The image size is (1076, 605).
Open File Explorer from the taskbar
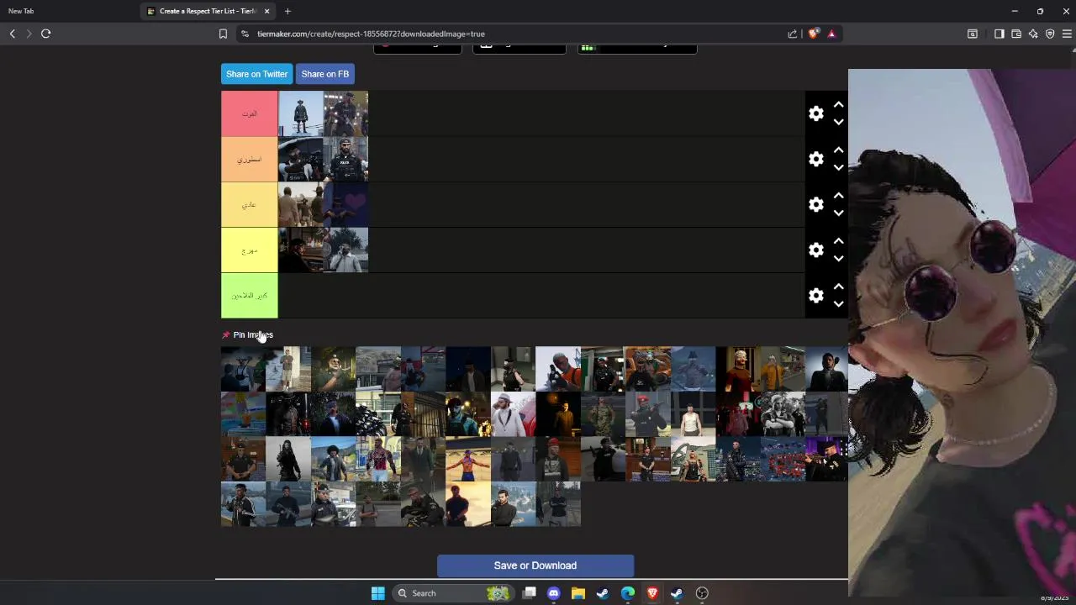pyautogui.click(x=578, y=593)
